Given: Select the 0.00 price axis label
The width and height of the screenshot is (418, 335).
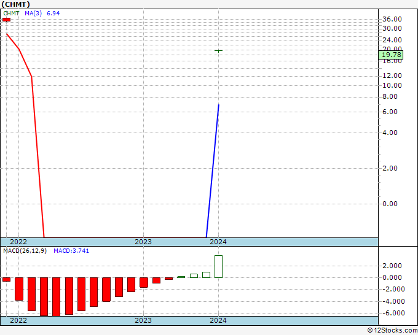Looking at the screenshot, I should (x=390, y=204).
